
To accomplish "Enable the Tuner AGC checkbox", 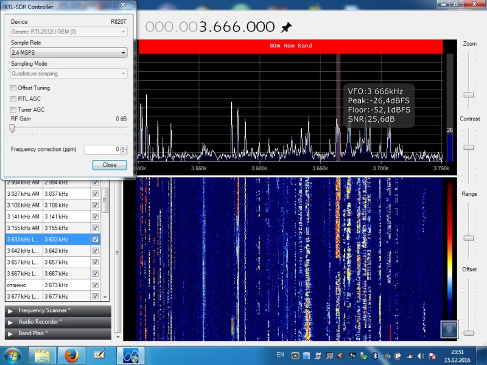I will tap(13, 110).
